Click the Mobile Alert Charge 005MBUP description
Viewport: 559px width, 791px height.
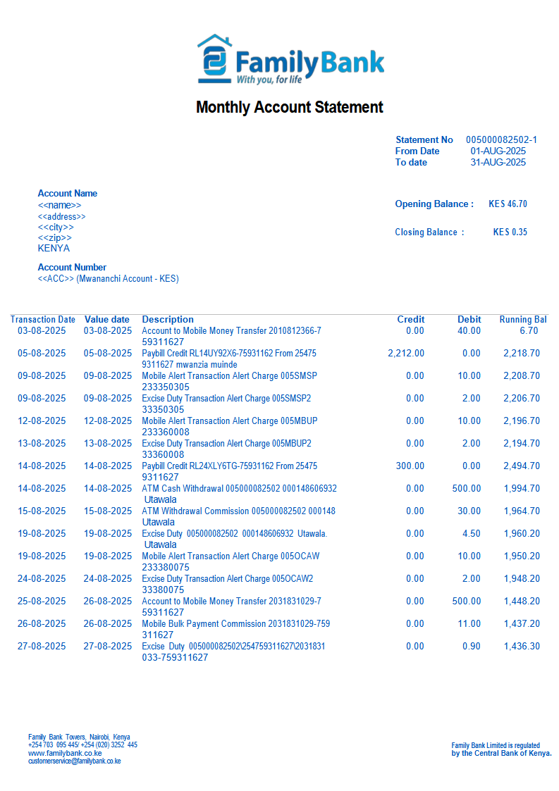click(x=230, y=426)
